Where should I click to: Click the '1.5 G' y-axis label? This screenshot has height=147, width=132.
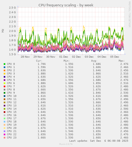coord(12,54)
